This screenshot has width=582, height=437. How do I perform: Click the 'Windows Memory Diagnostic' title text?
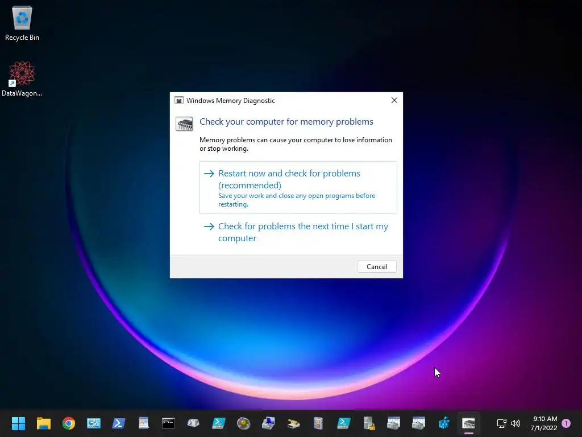[x=231, y=101]
